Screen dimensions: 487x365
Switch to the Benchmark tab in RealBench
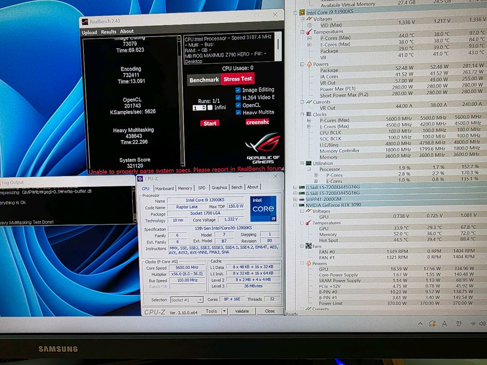coord(204,80)
